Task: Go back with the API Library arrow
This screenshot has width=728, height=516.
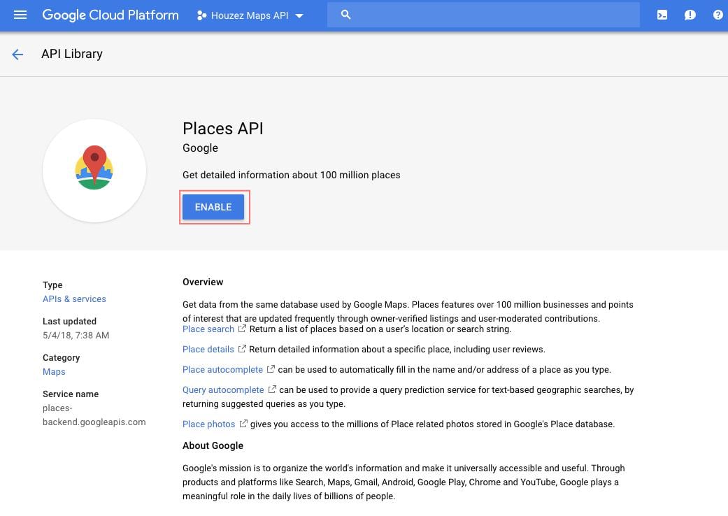Action: [17, 55]
